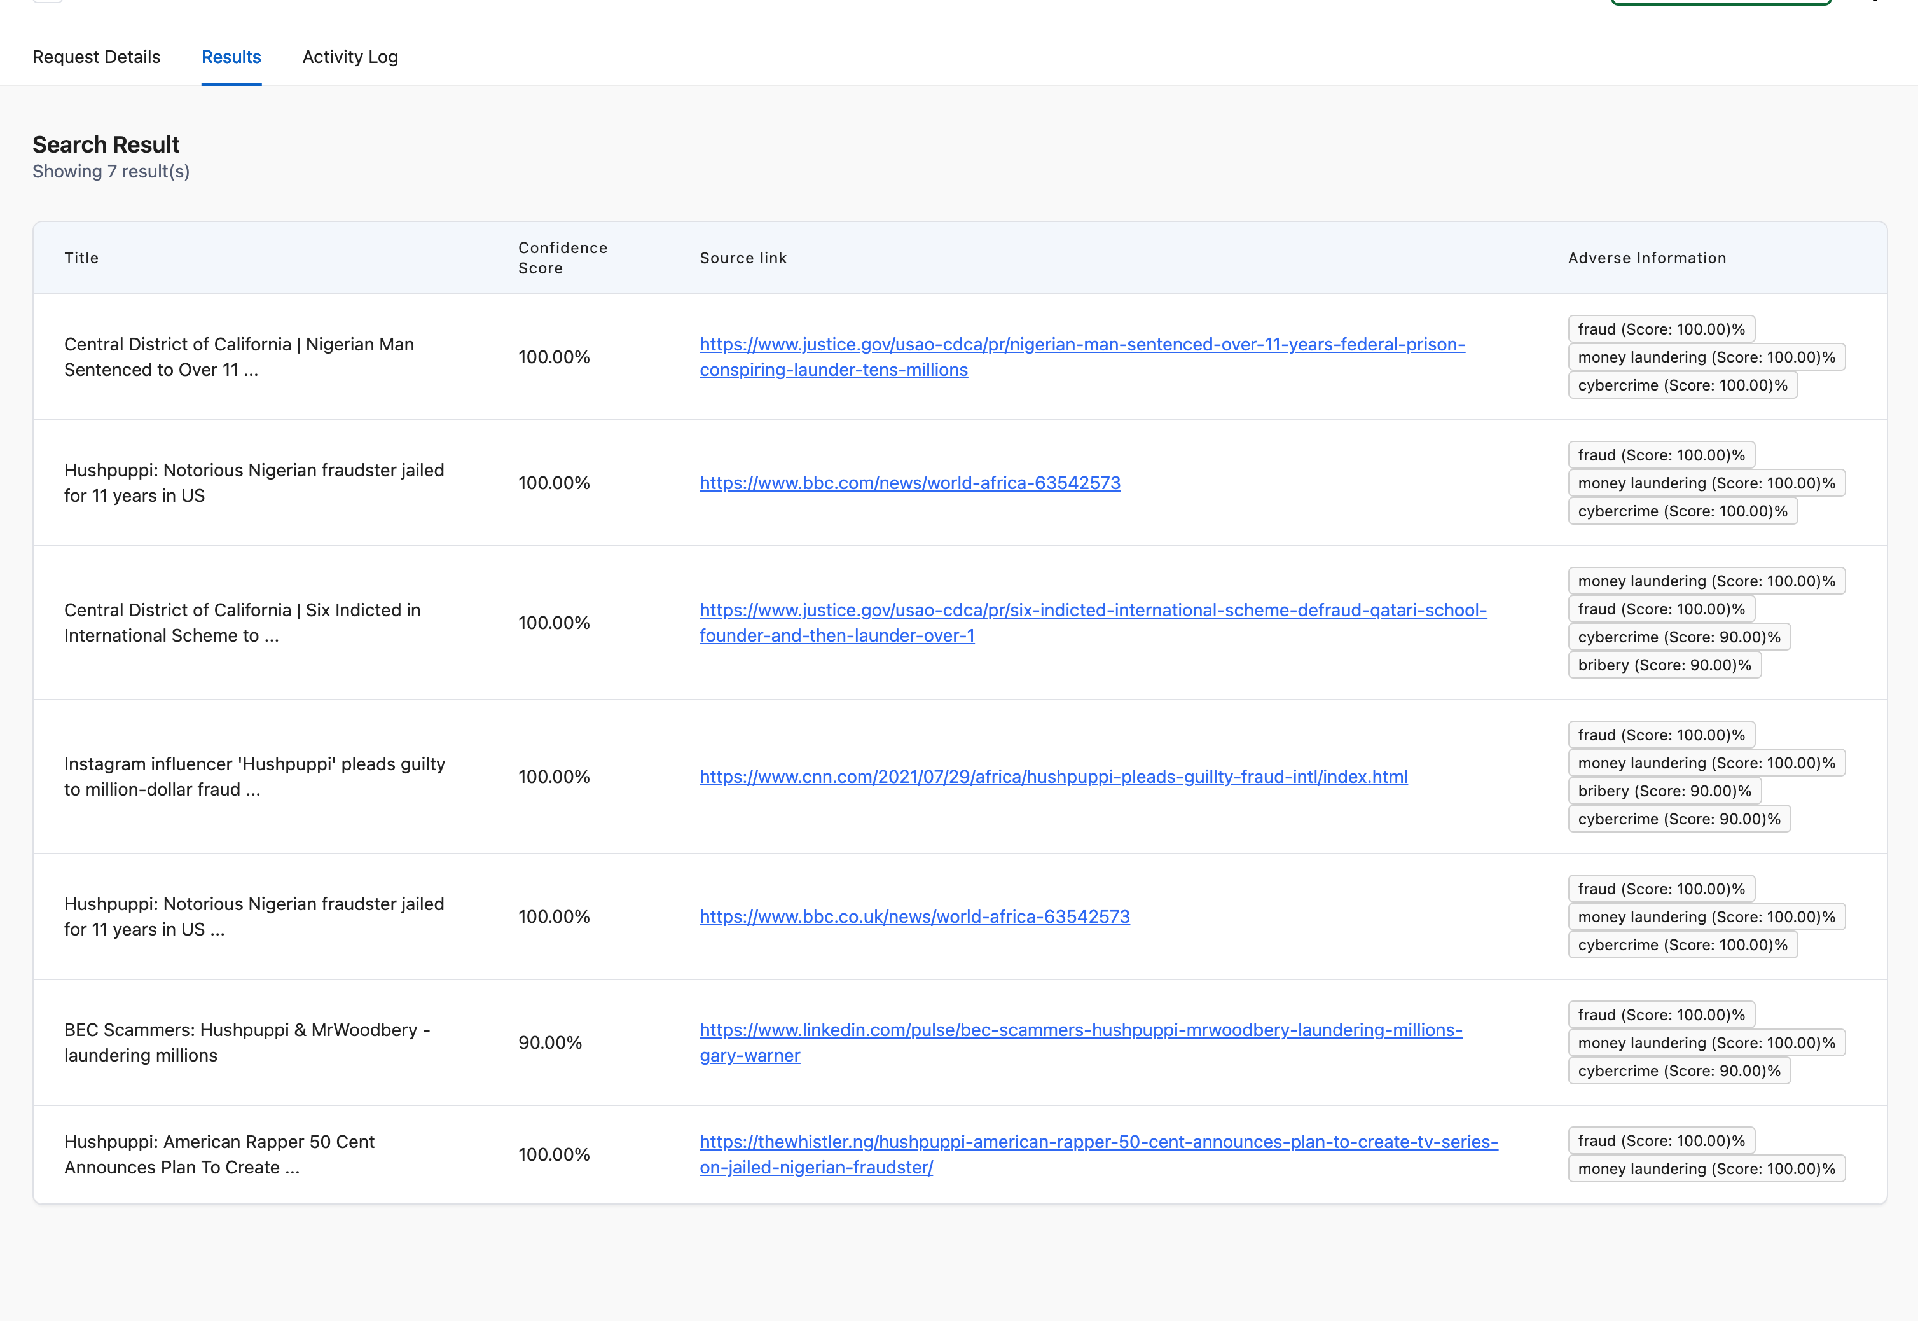Screen dimensions: 1918x1321
Task: Select the Results tab
Action: tap(231, 56)
